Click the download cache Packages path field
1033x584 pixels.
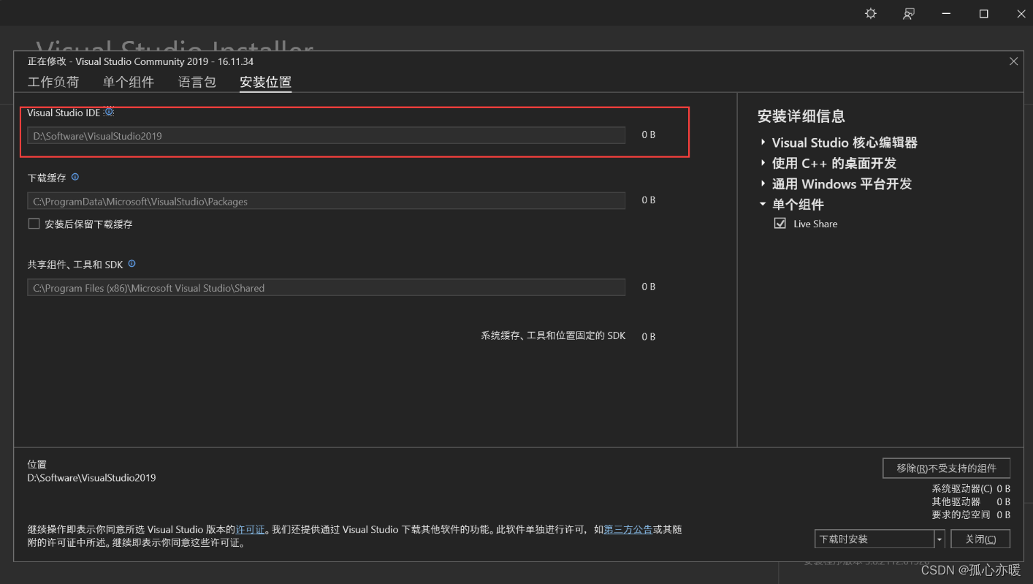pyautogui.click(x=327, y=201)
